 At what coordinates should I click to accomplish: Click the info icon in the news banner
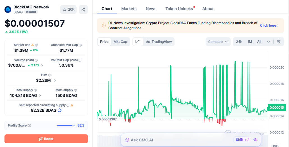click(x=104, y=25)
